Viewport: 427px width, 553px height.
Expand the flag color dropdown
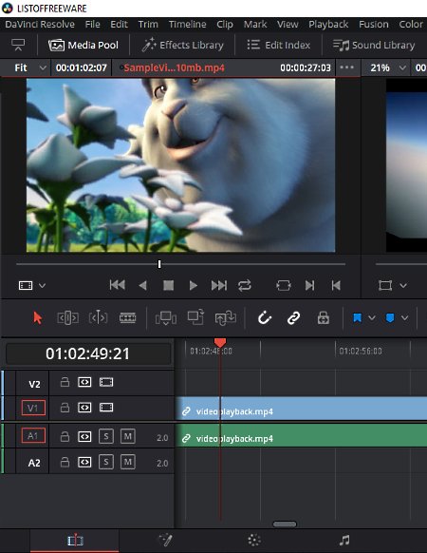(x=372, y=318)
